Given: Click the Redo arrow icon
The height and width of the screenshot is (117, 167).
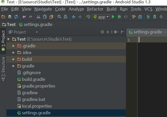Looking at the screenshot, I should [30, 17].
